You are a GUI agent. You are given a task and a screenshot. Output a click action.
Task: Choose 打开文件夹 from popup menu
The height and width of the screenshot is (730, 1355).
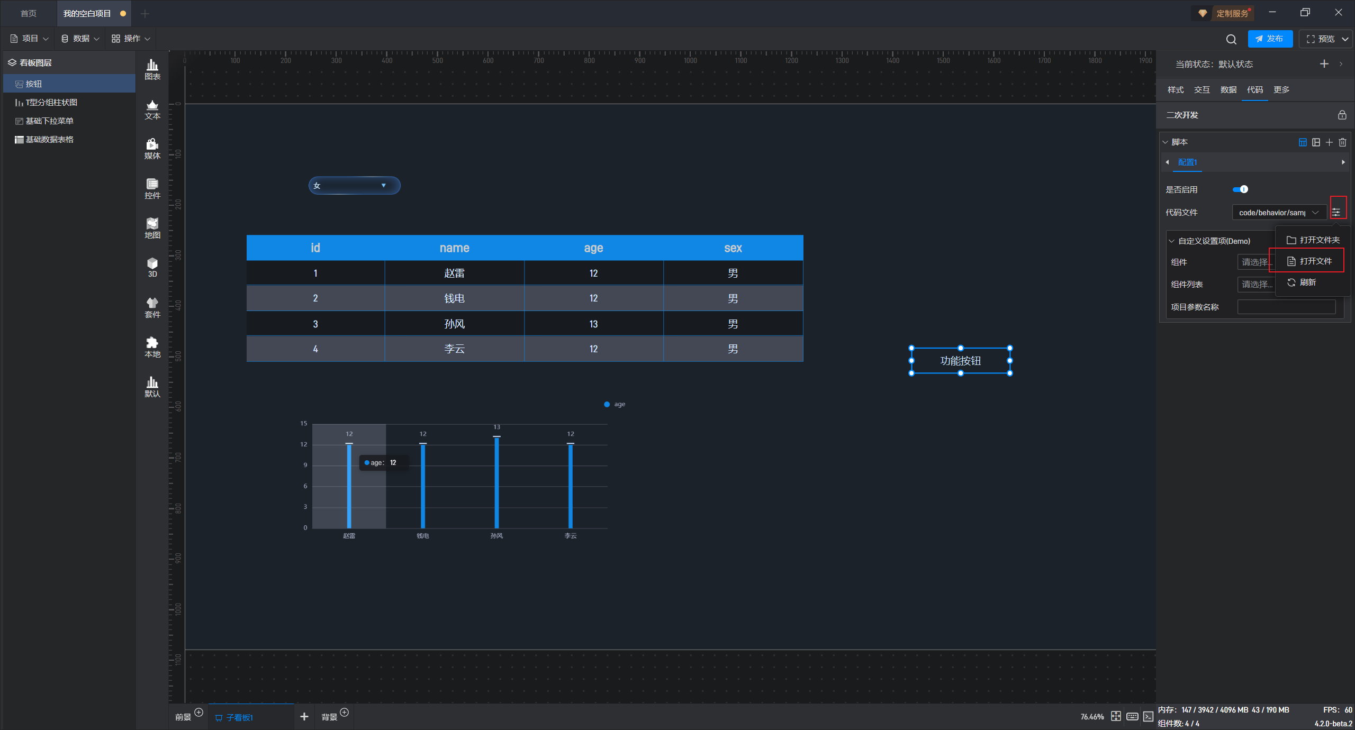click(1313, 240)
